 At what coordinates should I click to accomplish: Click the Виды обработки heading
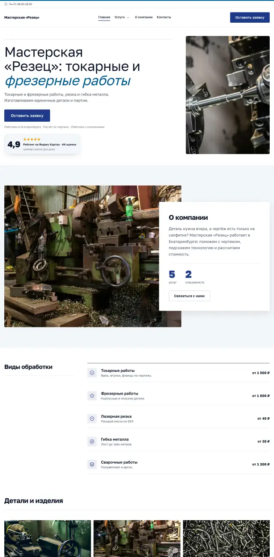pyautogui.click(x=28, y=367)
